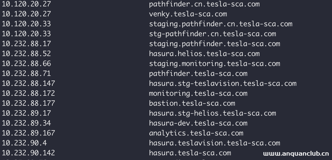This screenshot has height=160, width=332.
Task: Click staging.pathfinder.tesla-sca.com hostname
Action: (x=214, y=44)
